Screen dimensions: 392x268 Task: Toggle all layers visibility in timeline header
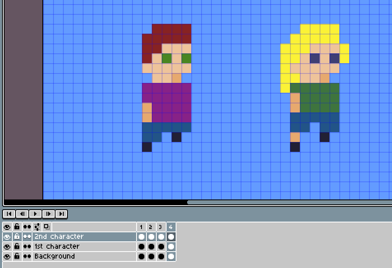7,227
